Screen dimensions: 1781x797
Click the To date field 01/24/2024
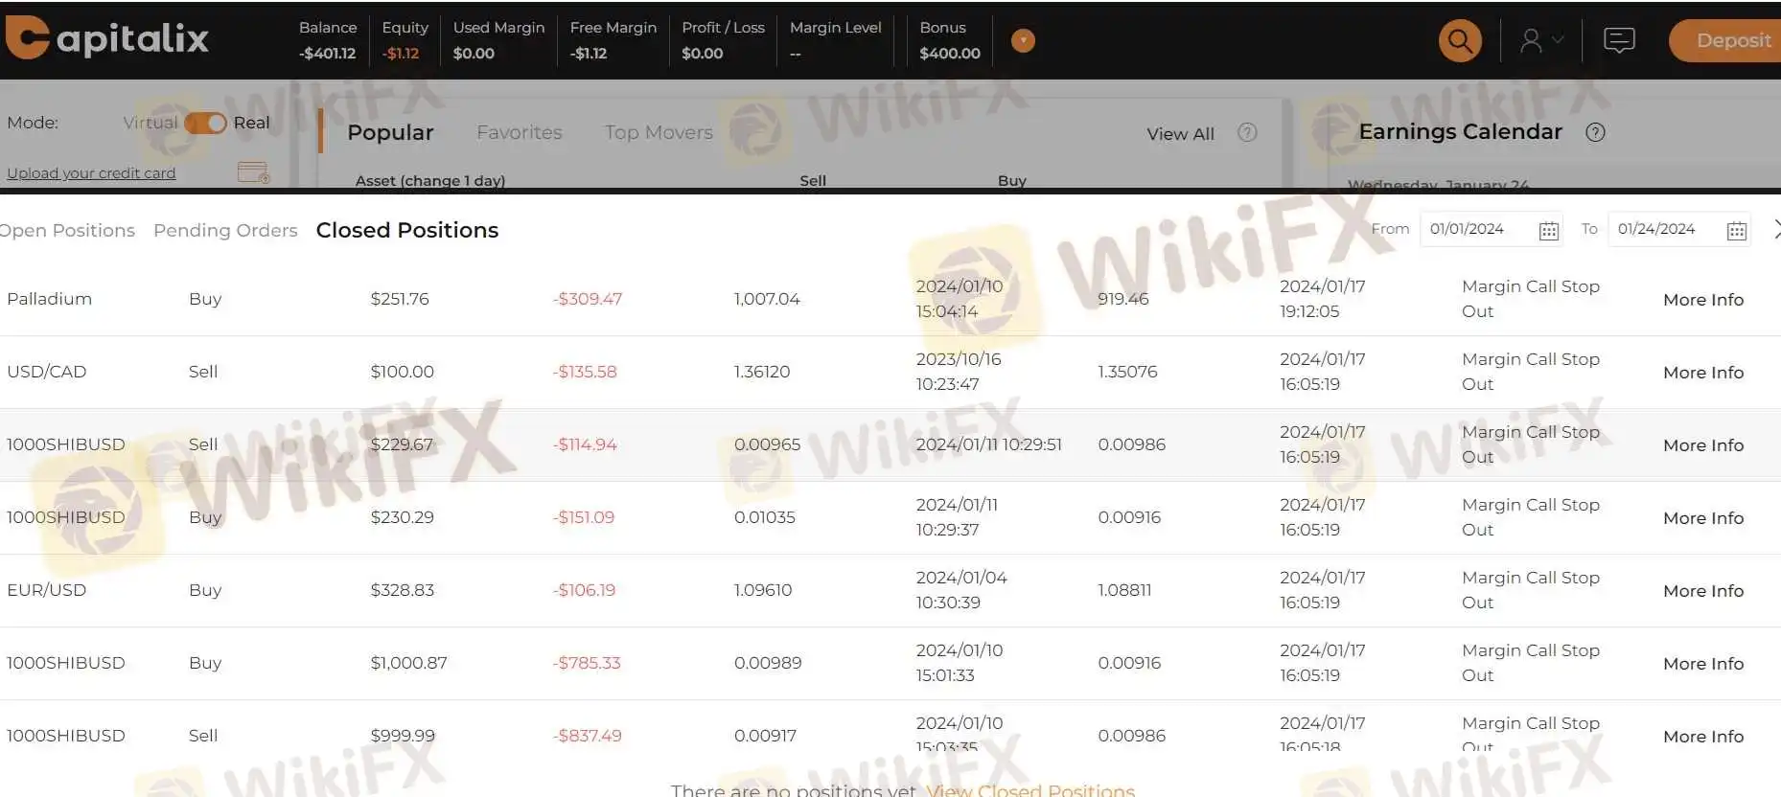point(1678,230)
